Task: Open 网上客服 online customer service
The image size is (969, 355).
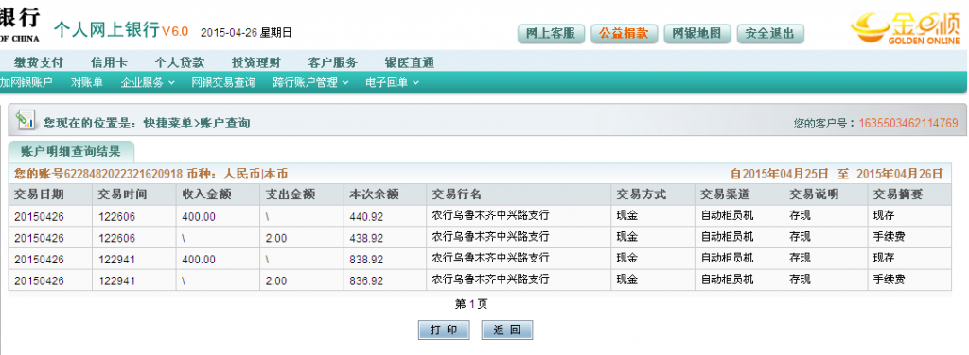Action: pos(551,34)
